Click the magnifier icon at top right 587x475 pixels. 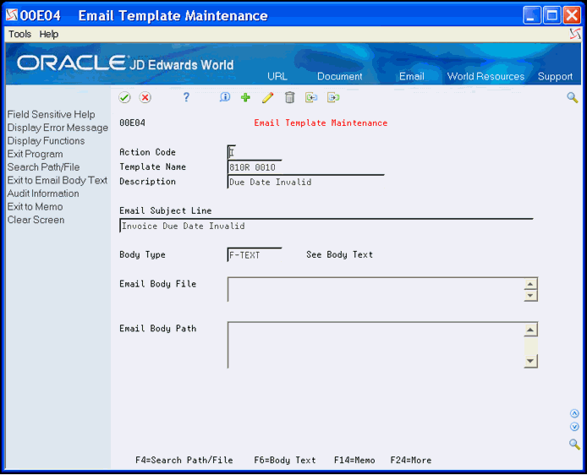(573, 97)
